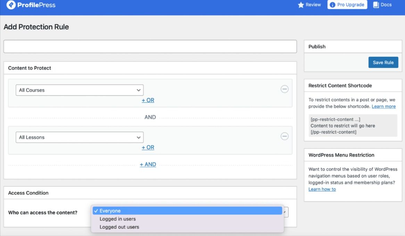
Task: Click the Pro Upgrade info icon
Action: [332, 5]
